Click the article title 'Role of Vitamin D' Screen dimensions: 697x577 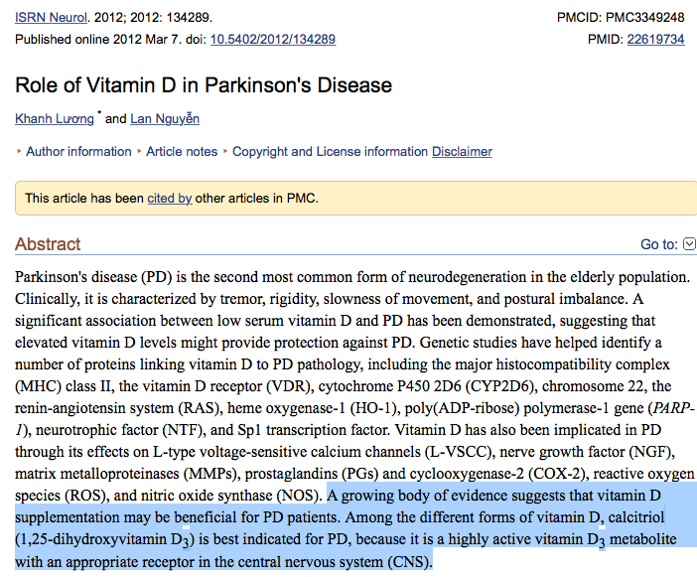tap(204, 85)
